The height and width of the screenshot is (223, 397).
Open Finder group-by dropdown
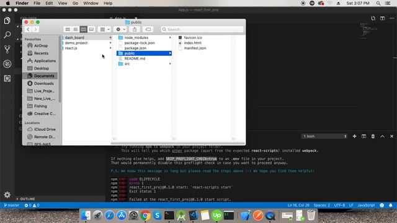(105, 29)
